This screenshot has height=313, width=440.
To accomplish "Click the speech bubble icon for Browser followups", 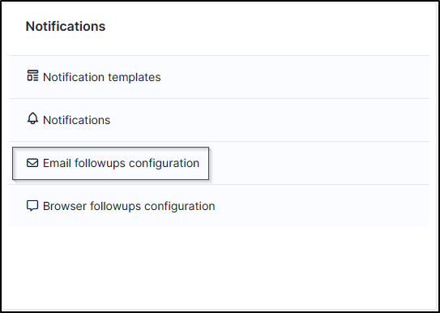I will coord(32,205).
